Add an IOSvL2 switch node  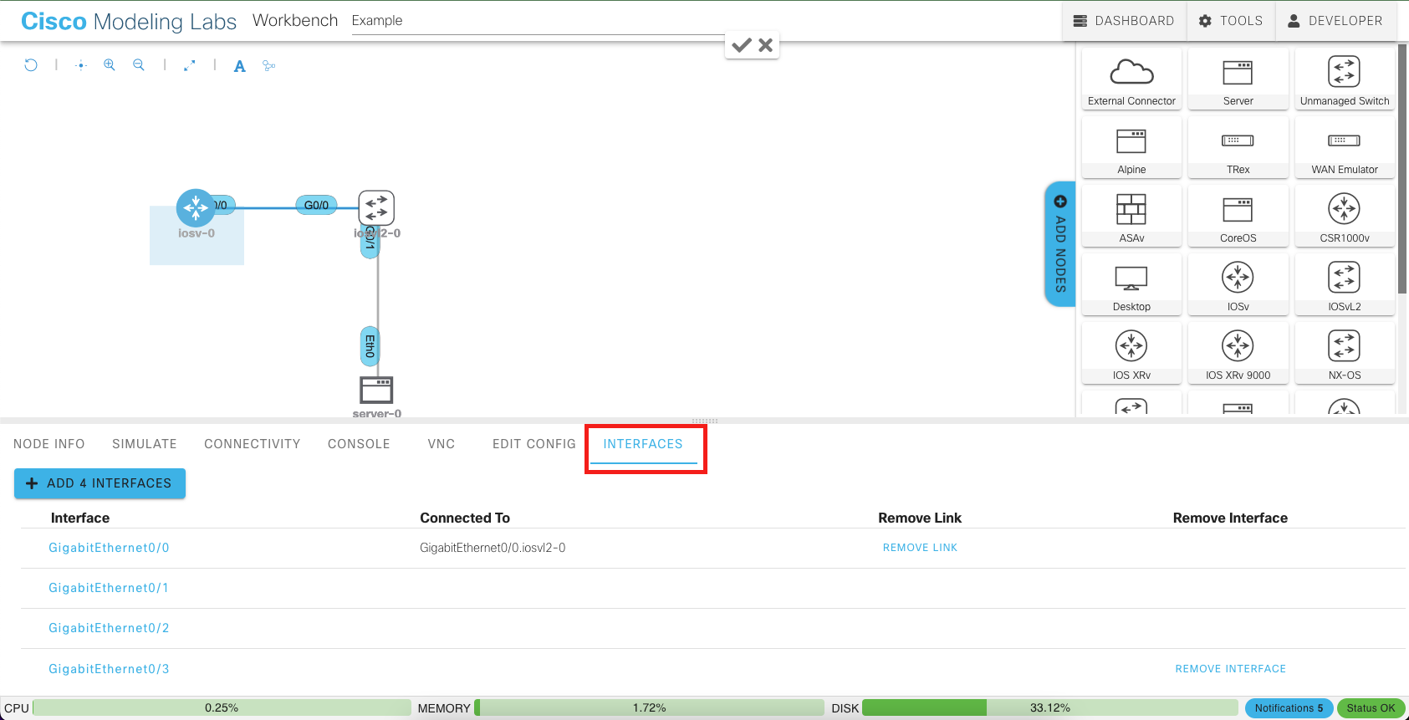[x=1345, y=284]
